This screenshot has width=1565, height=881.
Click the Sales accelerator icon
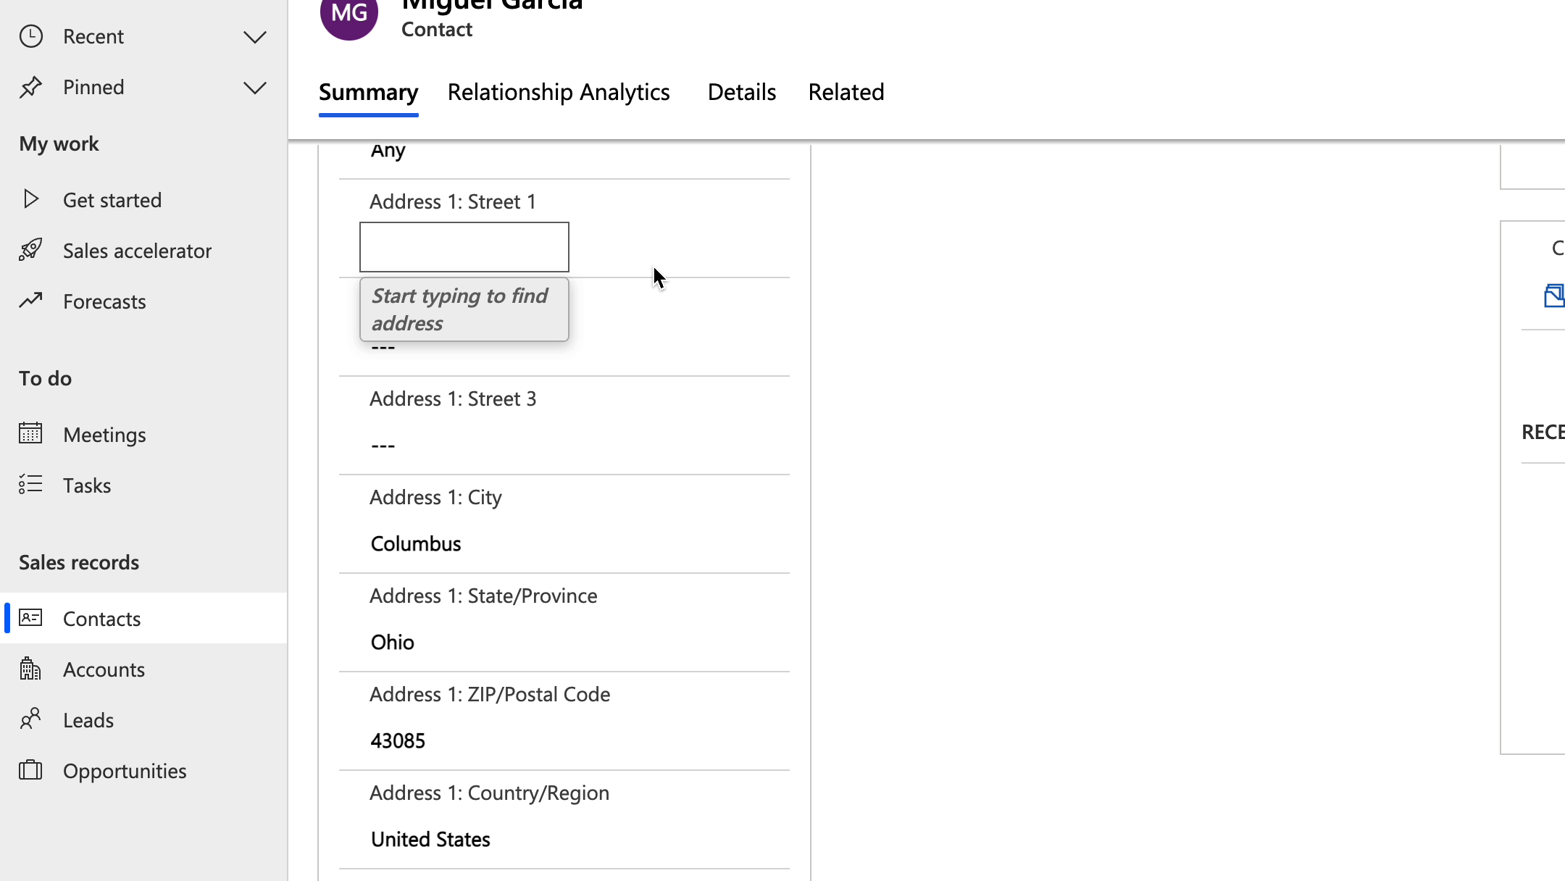click(30, 249)
